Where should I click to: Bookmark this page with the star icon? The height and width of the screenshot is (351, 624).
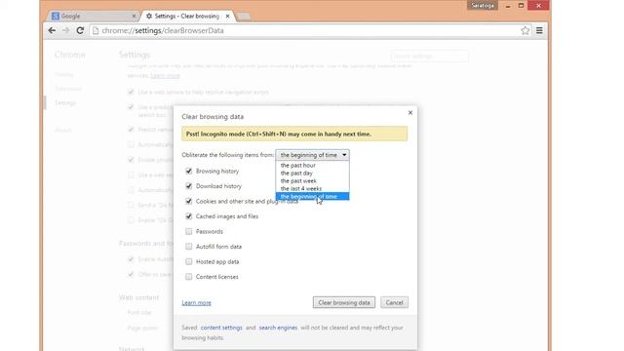526,30
